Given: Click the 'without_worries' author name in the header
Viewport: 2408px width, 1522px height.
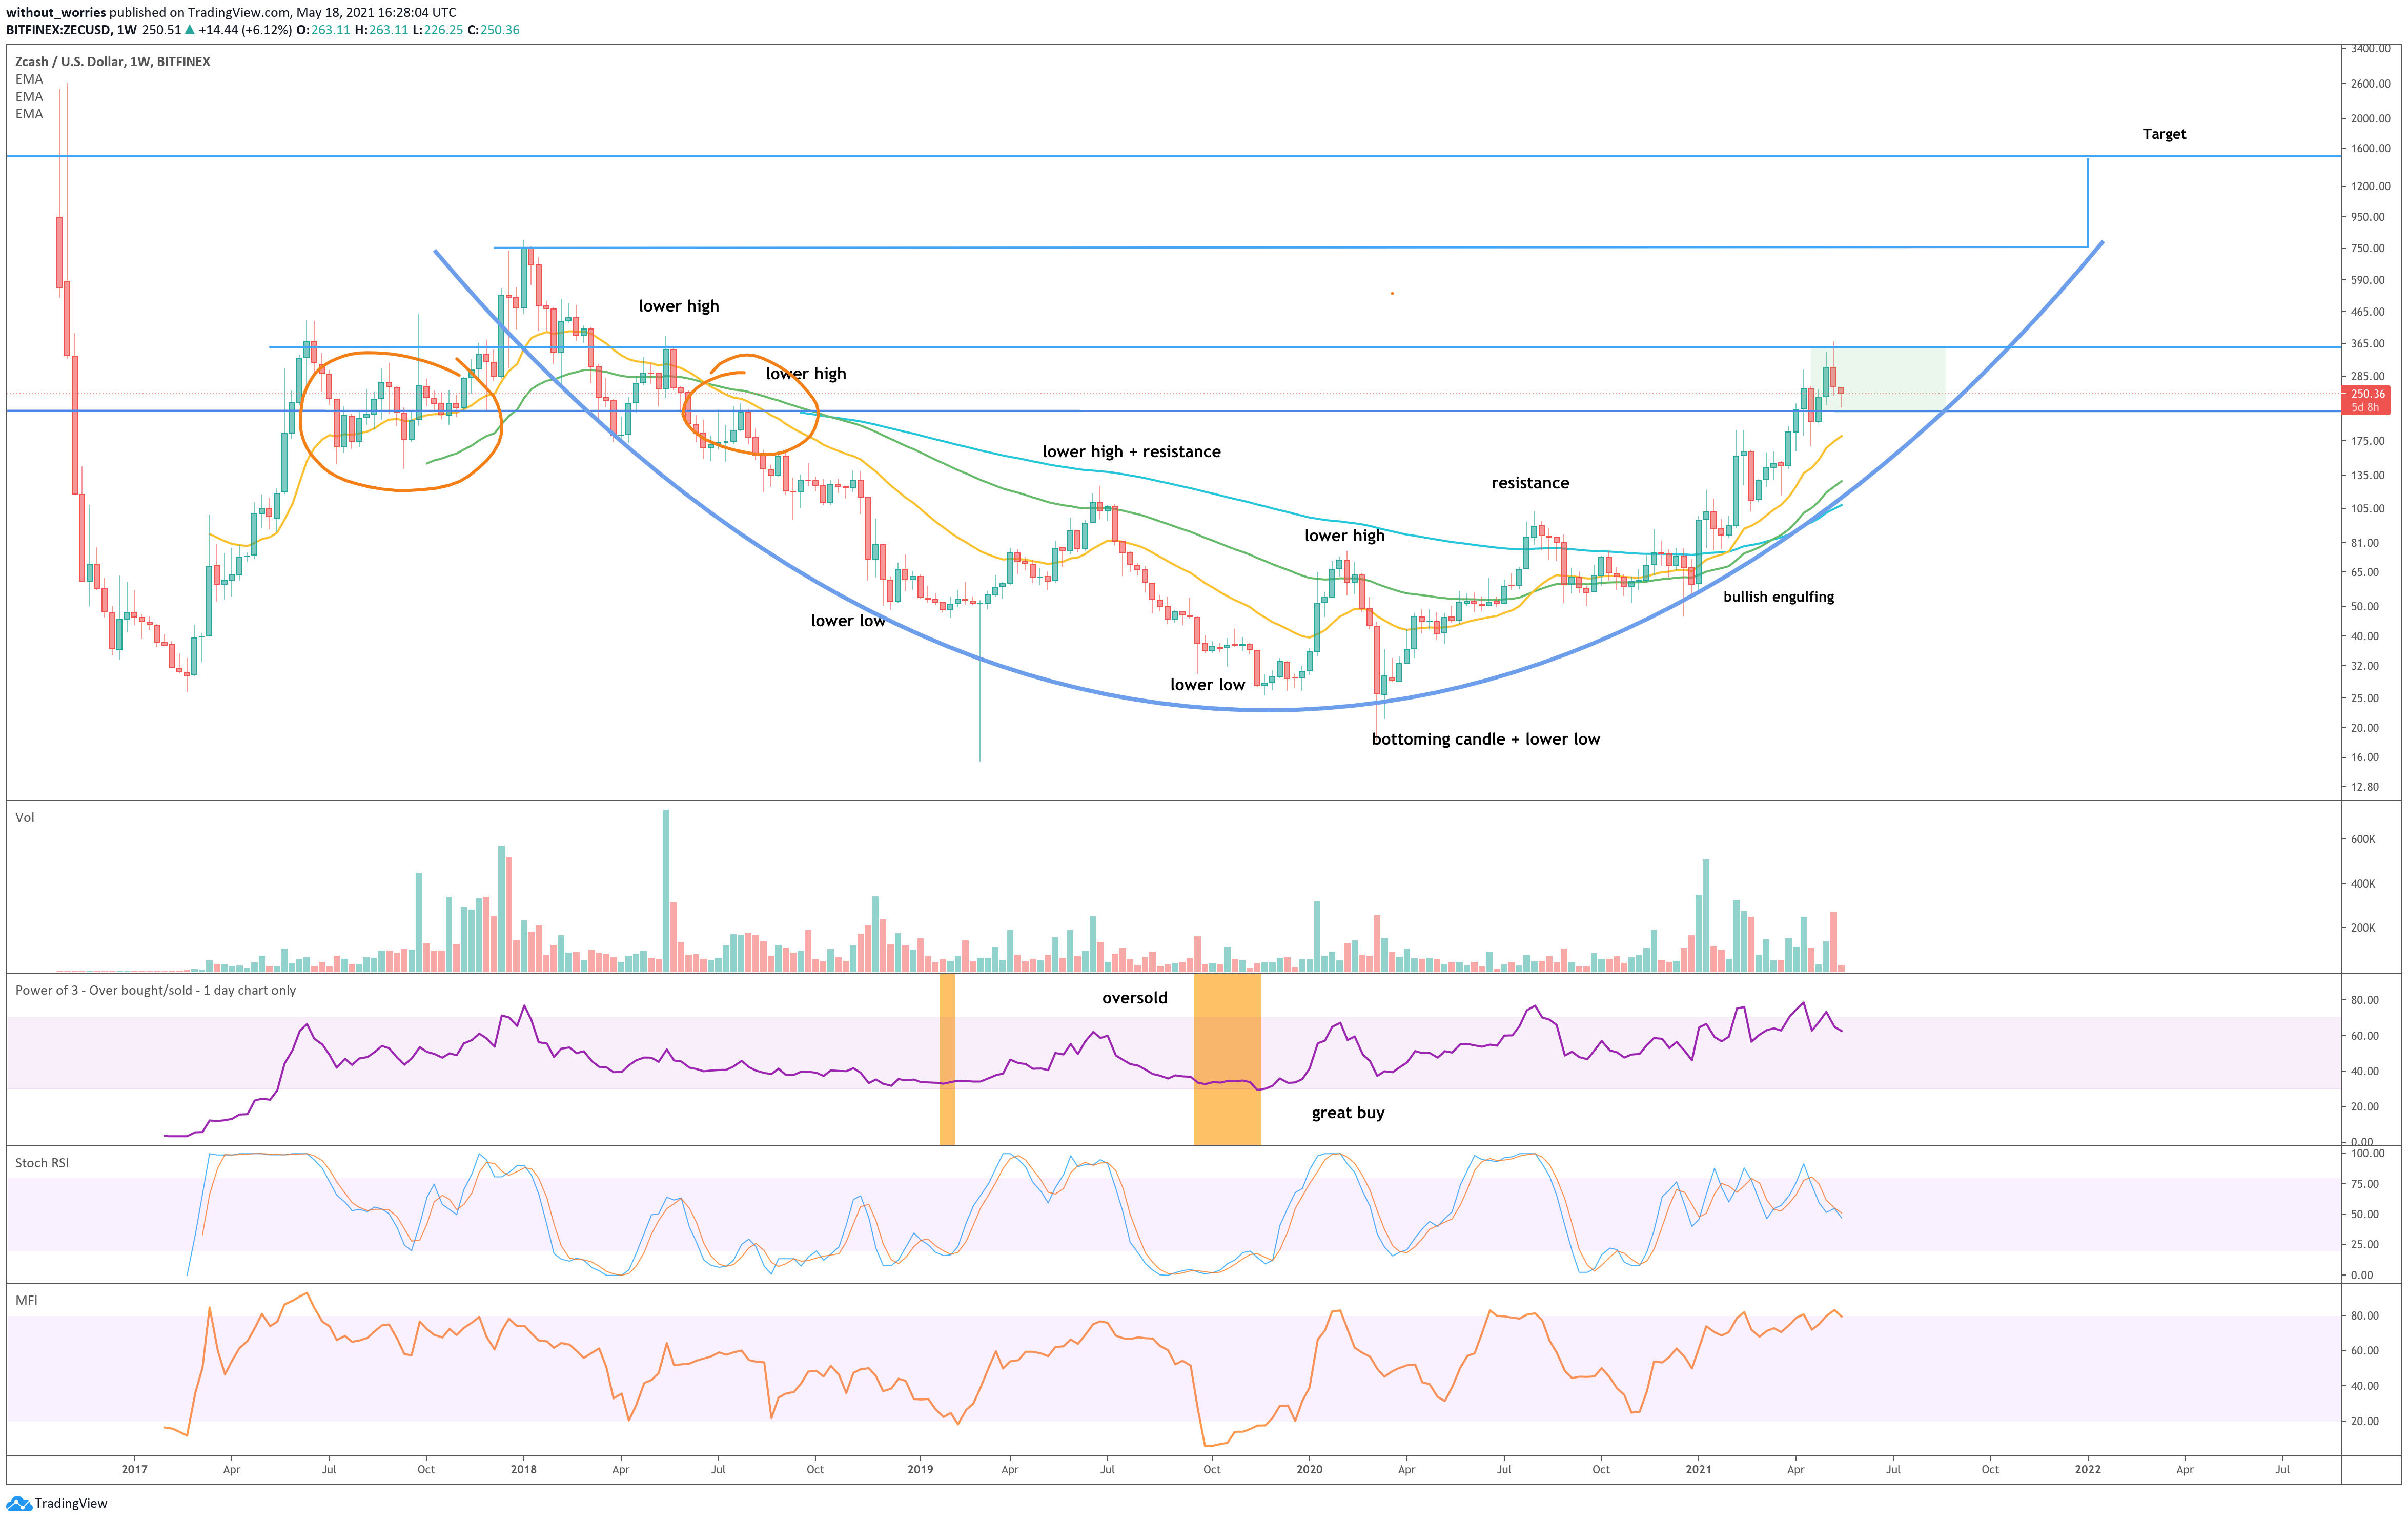Looking at the screenshot, I should [x=56, y=13].
